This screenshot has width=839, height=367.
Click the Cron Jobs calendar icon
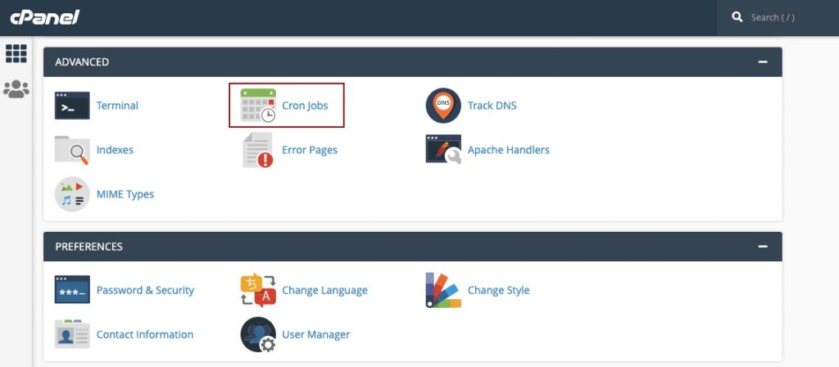[257, 106]
